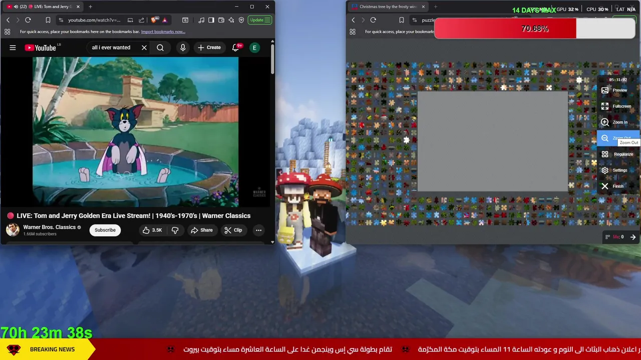Clip the Tom and Jerry live stream

tap(233, 230)
